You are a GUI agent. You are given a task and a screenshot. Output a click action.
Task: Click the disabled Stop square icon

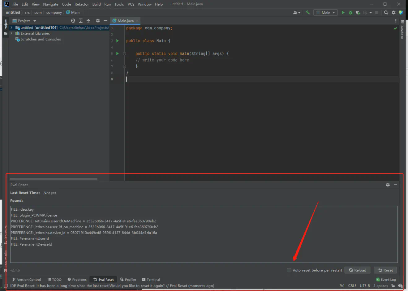(376, 13)
